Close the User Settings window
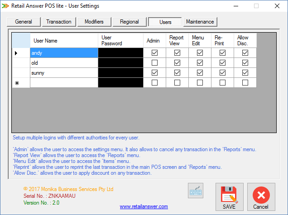Image resolution: width=288 pixels, height=215 pixels. click(277, 6)
